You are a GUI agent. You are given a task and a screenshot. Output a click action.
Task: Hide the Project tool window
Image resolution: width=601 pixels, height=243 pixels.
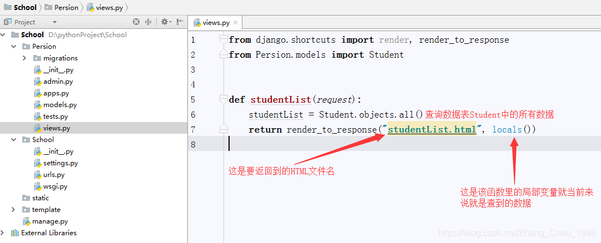point(180,22)
